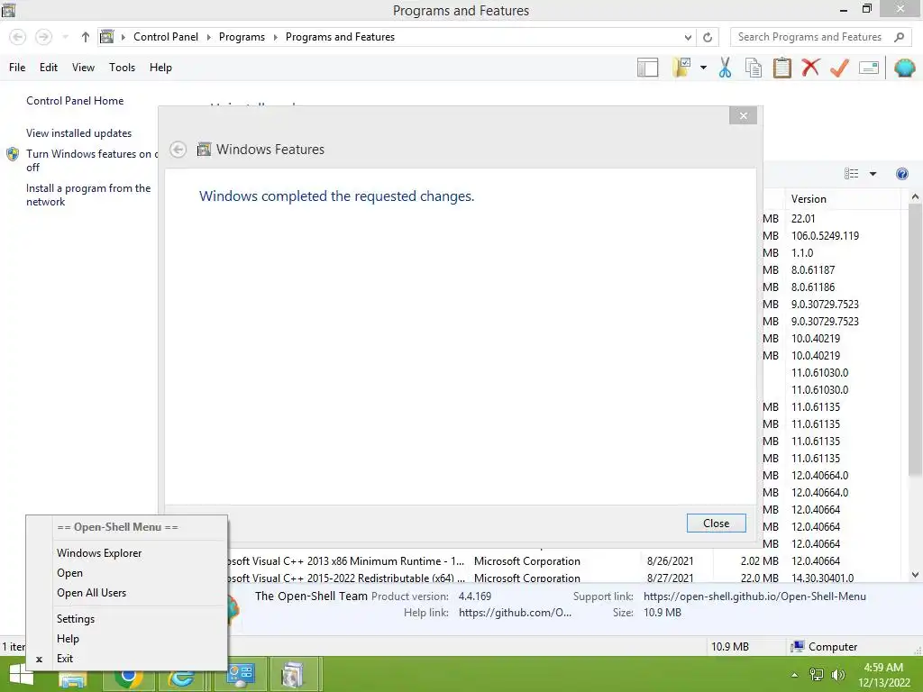The image size is (923, 692).
Task: Open the View menu
Action: [x=83, y=68]
